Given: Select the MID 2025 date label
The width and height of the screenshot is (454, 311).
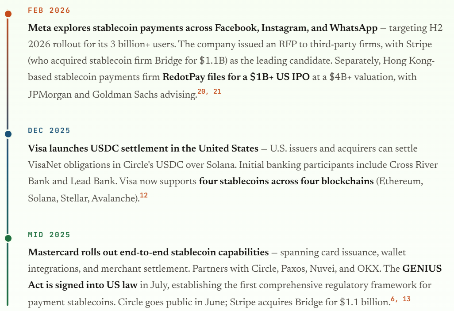Looking at the screenshot, I should (x=49, y=235).
